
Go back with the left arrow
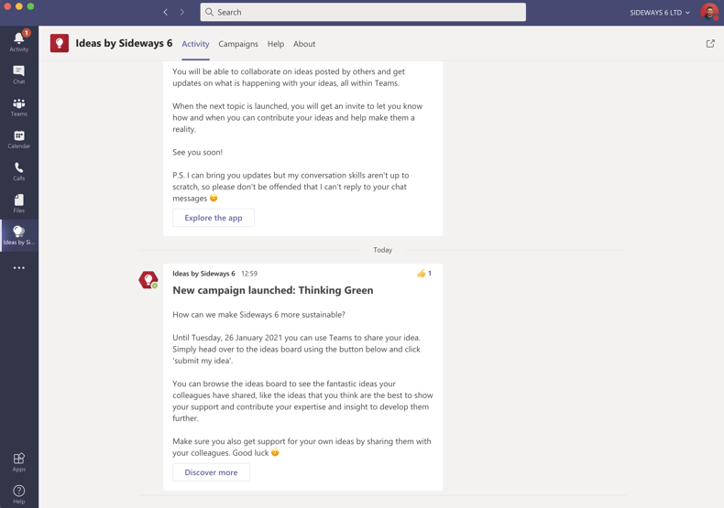(165, 13)
